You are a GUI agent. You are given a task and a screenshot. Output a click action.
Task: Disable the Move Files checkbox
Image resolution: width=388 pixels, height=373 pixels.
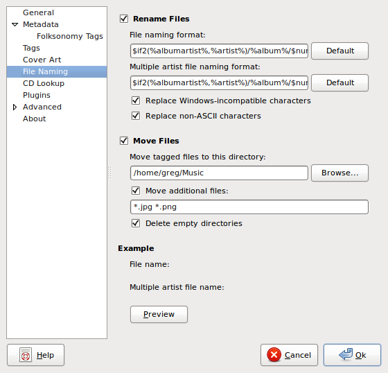pyautogui.click(x=124, y=141)
